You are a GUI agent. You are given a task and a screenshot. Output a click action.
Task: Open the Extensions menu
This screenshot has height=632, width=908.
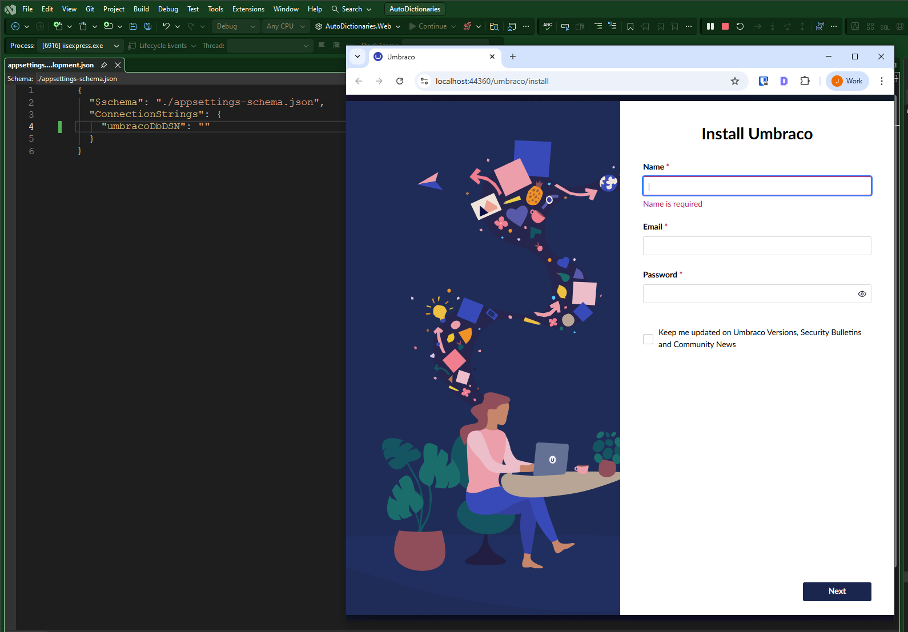point(248,9)
